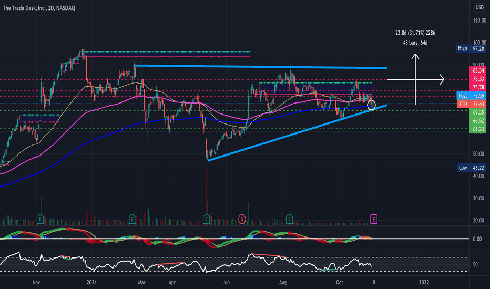The width and height of the screenshot is (490, 289).
Task: Click the 'Jun' time axis label
Action: coord(226,283)
